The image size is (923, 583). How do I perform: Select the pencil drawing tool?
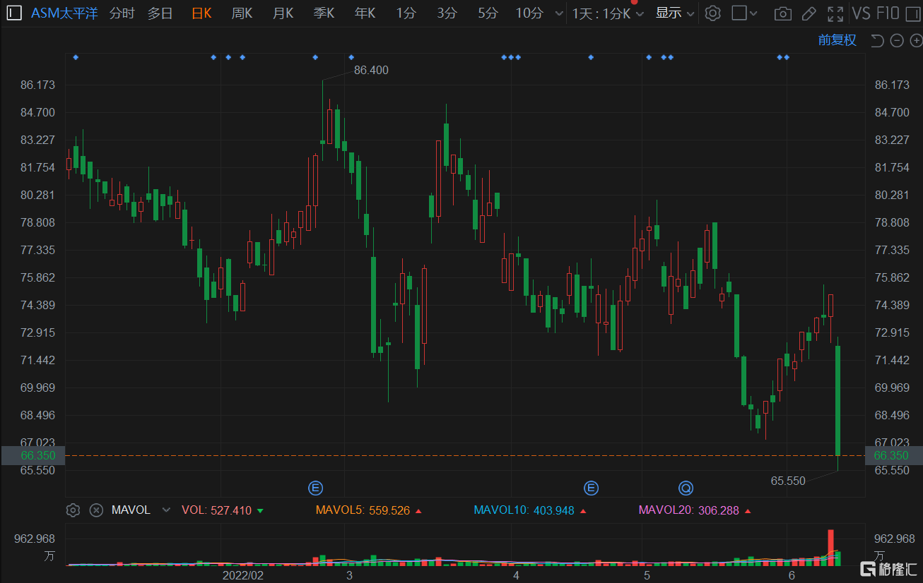pyautogui.click(x=809, y=13)
